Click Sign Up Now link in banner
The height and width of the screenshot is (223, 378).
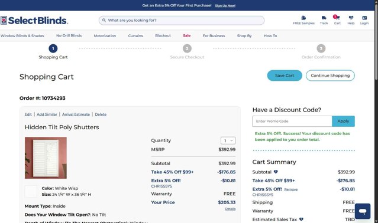pyautogui.click(x=225, y=5)
